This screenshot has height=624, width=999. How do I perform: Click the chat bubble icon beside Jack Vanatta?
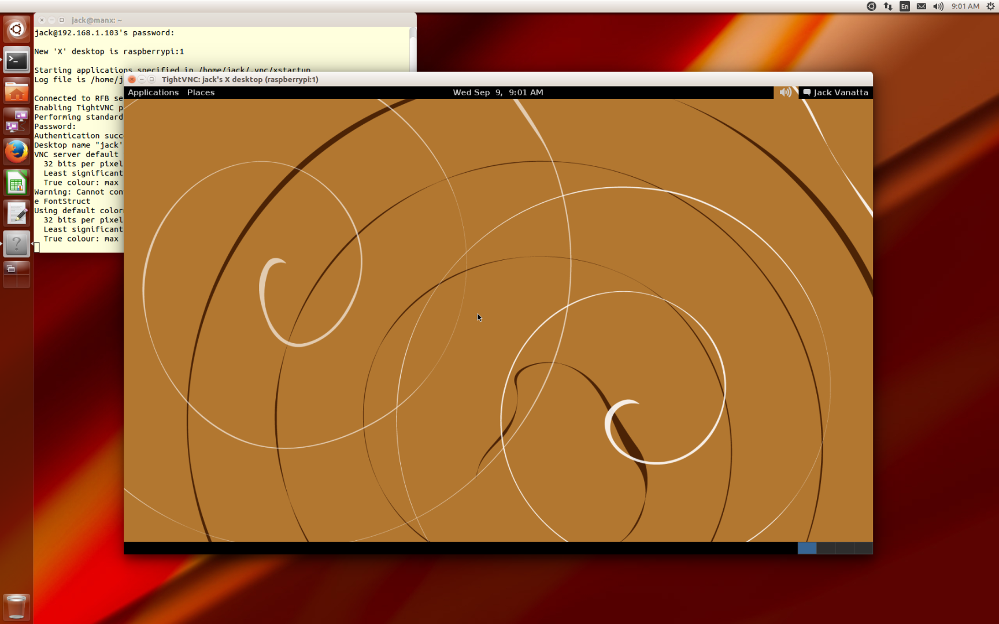click(807, 92)
